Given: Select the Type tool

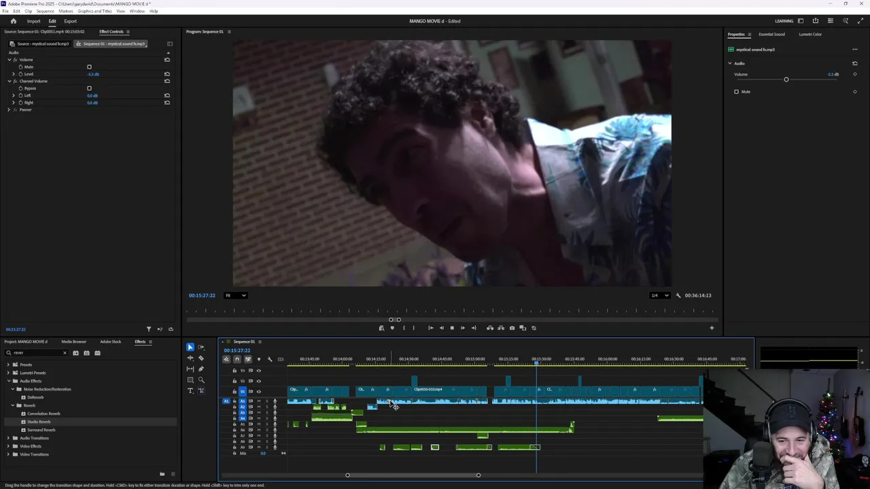Looking at the screenshot, I should [190, 391].
